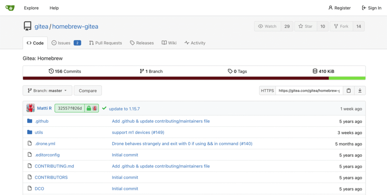This screenshot has height=195, width=387.
Task: Click the language statistics color bar
Action: (194, 78)
